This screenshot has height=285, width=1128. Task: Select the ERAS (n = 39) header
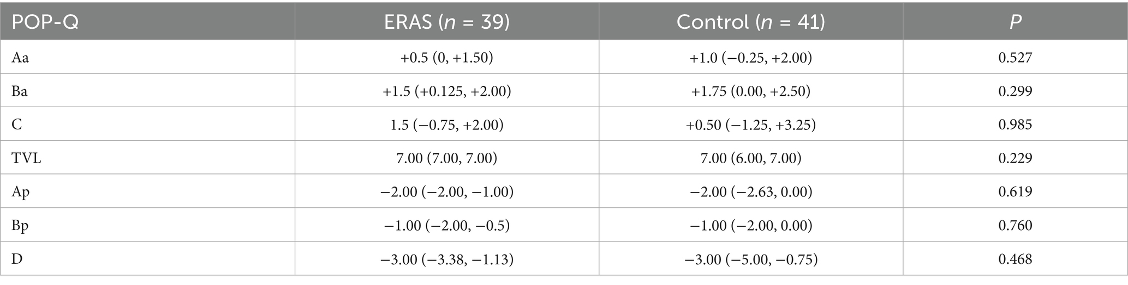[x=447, y=21]
